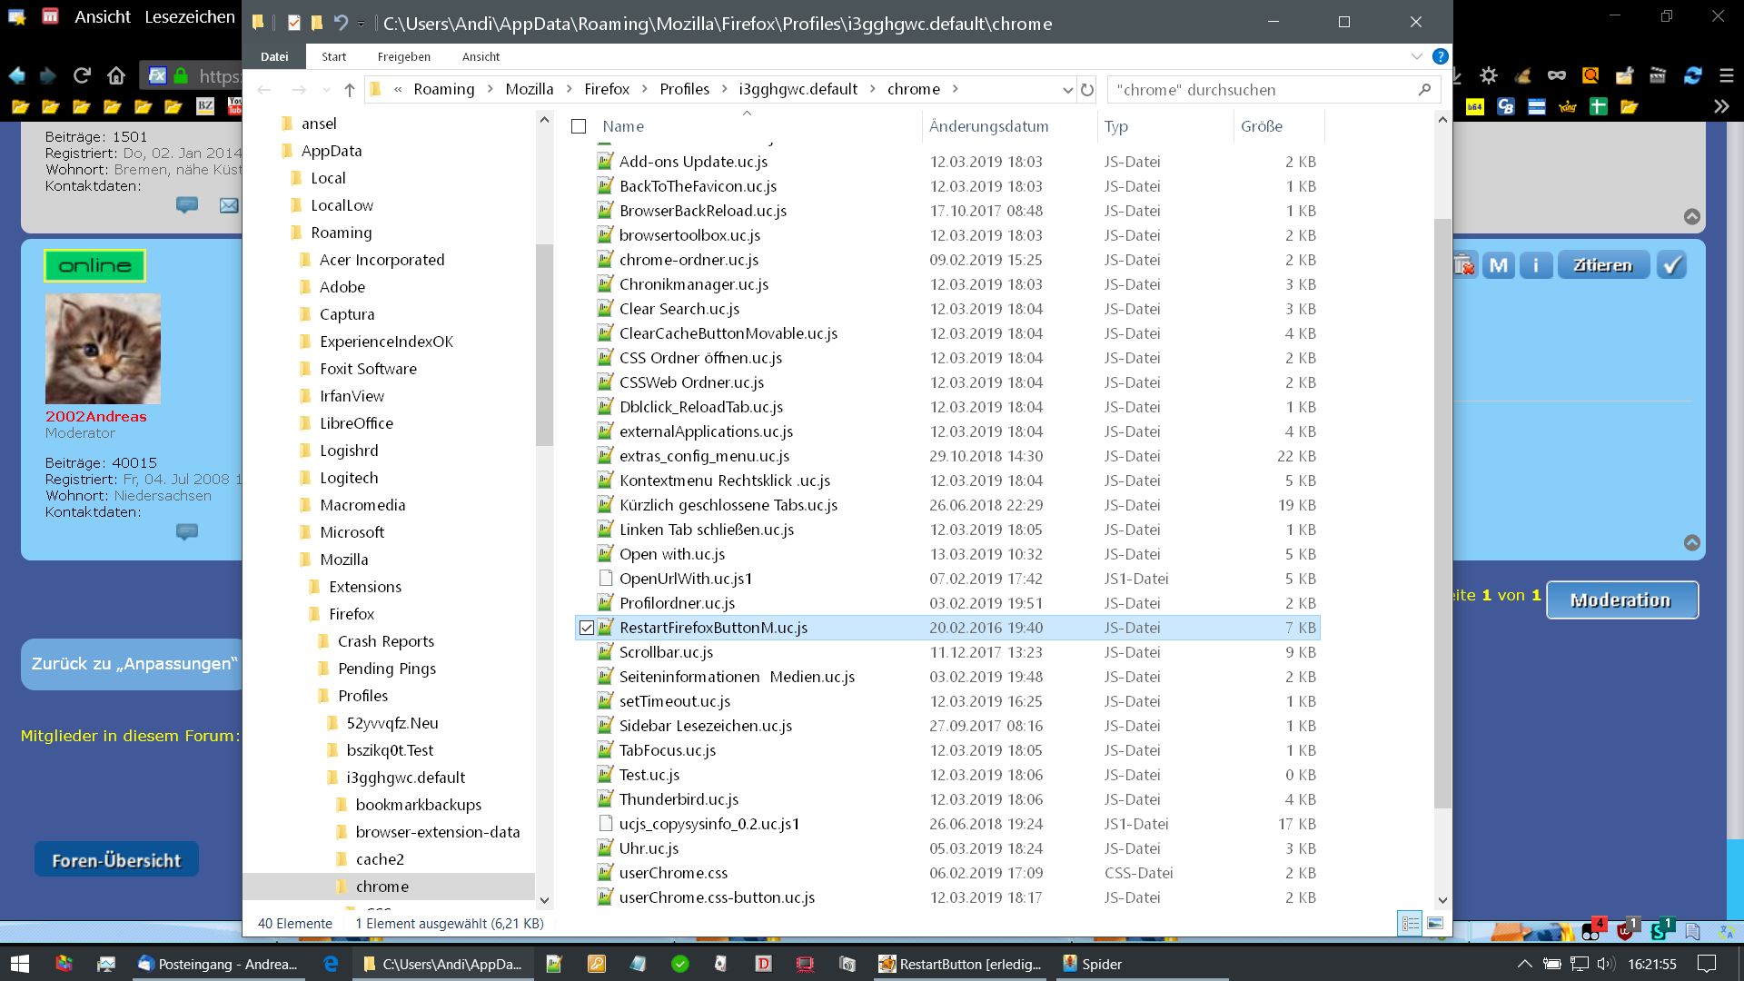Viewport: 1744px width, 981px height.
Task: Click the search magnifier icon
Action: 1424,89
